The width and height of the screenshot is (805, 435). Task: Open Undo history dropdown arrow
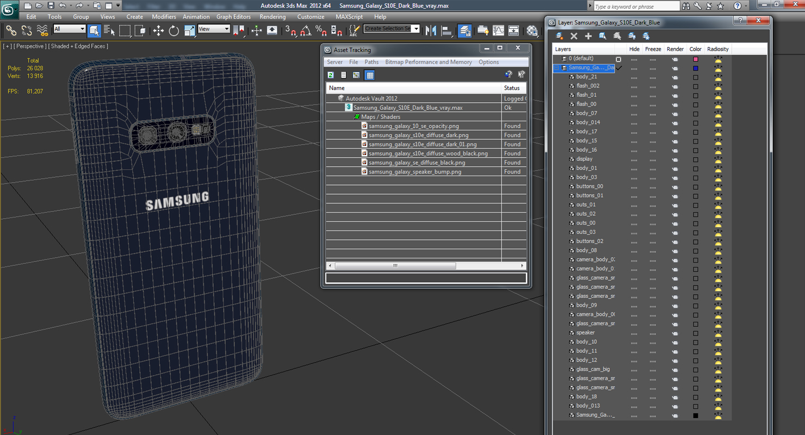point(71,5)
